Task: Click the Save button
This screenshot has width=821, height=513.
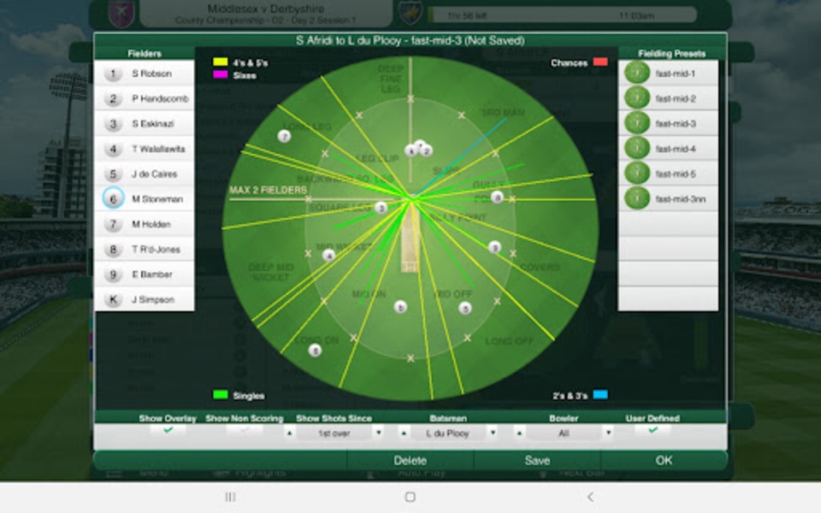Action: point(537,461)
